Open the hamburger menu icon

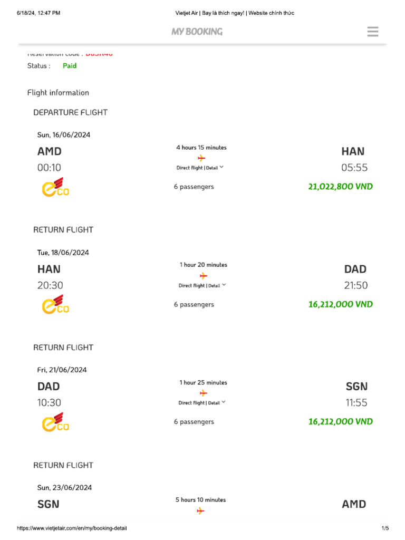point(373,32)
